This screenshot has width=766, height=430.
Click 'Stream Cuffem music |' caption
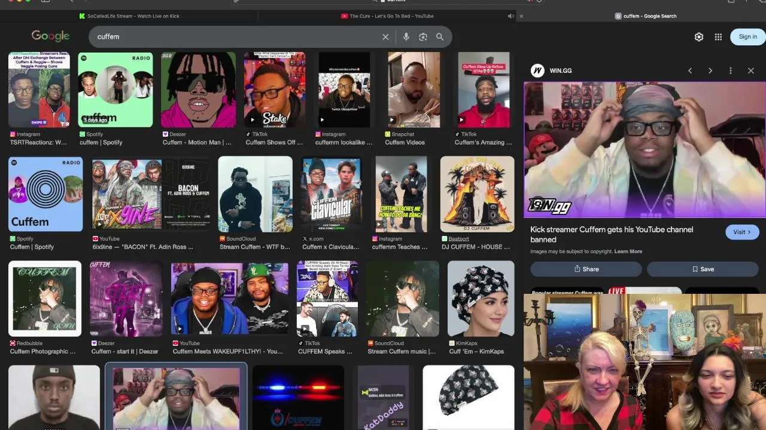click(402, 352)
